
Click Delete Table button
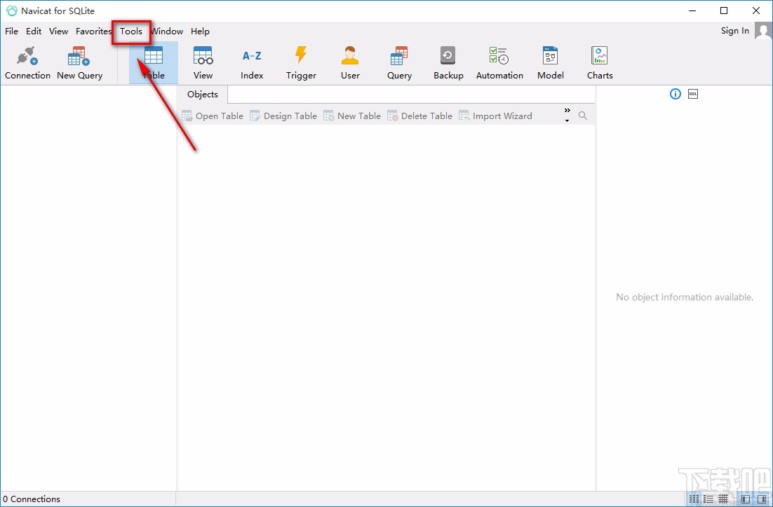click(x=419, y=116)
